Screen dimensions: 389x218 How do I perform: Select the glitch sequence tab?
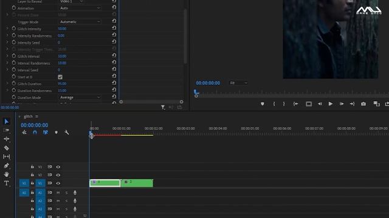pyautogui.click(x=29, y=116)
